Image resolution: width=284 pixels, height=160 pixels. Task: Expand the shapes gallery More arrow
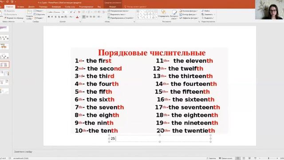156,17
